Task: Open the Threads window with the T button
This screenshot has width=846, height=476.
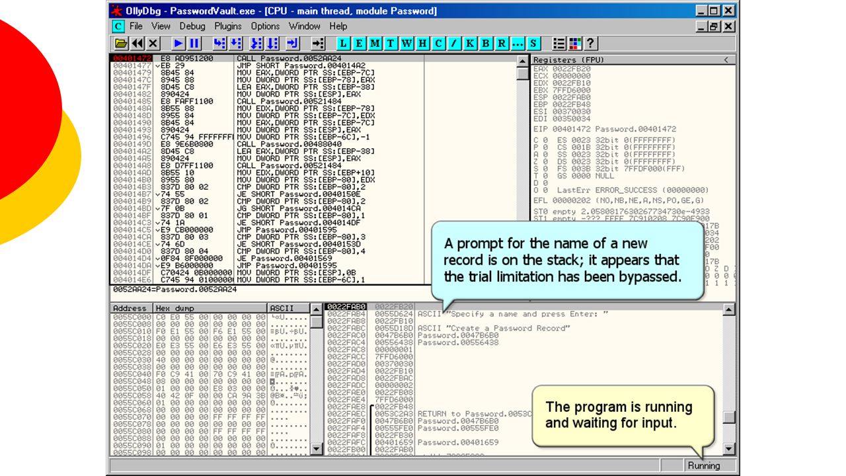Action: click(x=391, y=44)
